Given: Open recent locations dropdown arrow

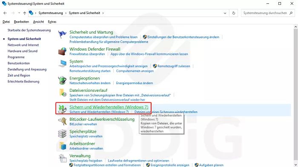Looking at the screenshot, I should [x=19, y=13].
